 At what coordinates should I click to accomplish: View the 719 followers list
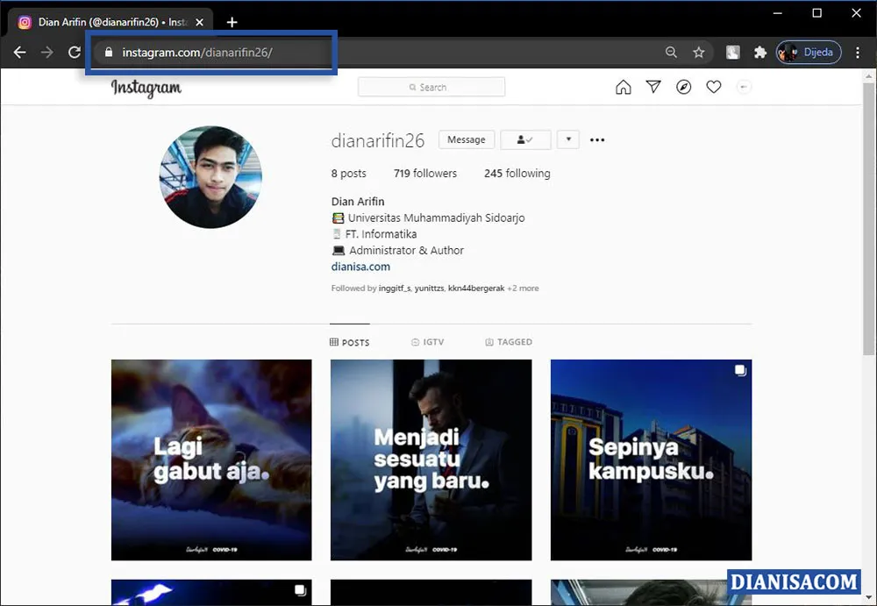click(x=424, y=173)
